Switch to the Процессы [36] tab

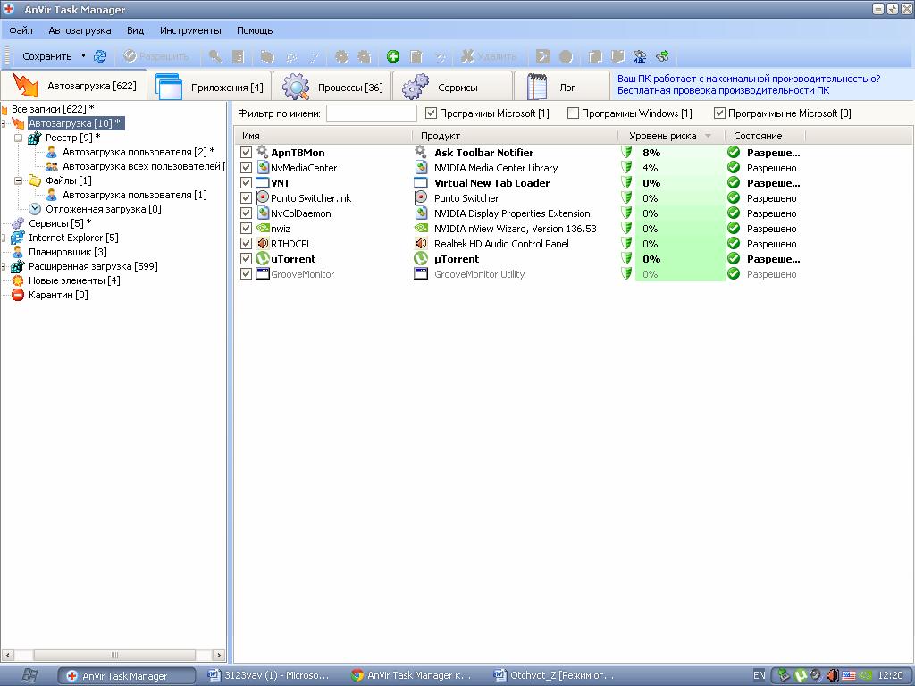point(332,87)
